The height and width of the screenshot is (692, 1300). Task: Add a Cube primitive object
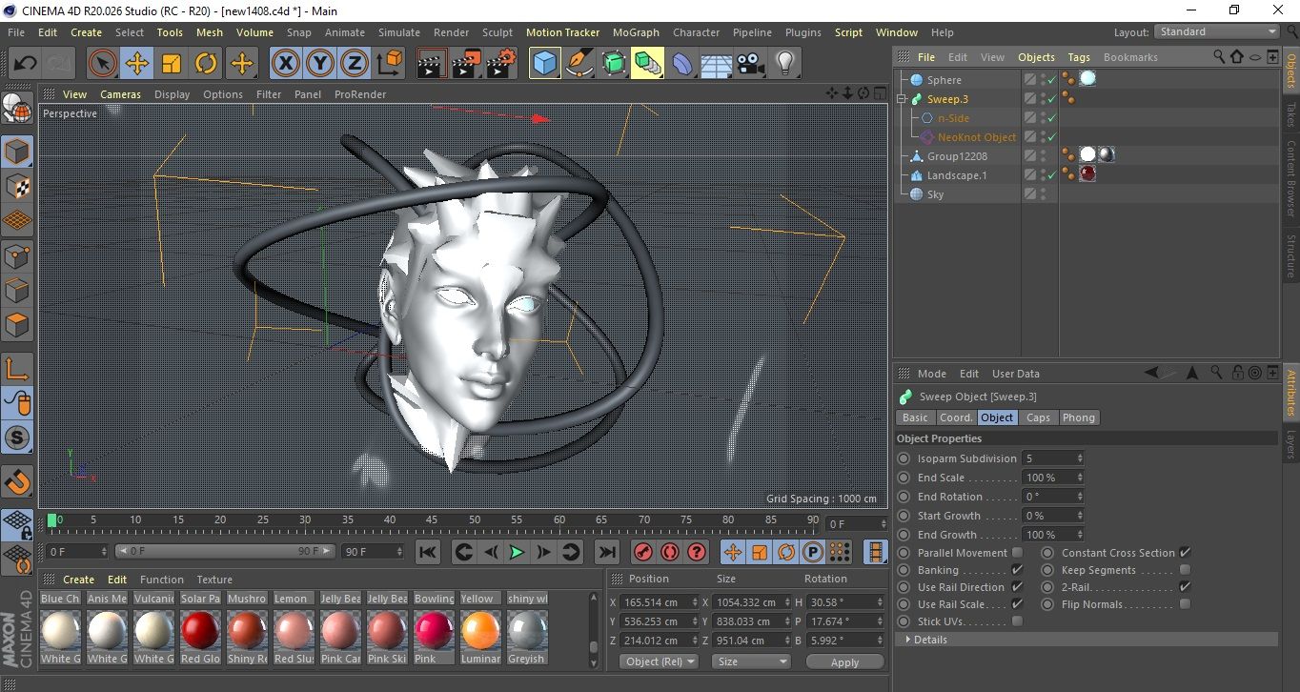pos(544,64)
